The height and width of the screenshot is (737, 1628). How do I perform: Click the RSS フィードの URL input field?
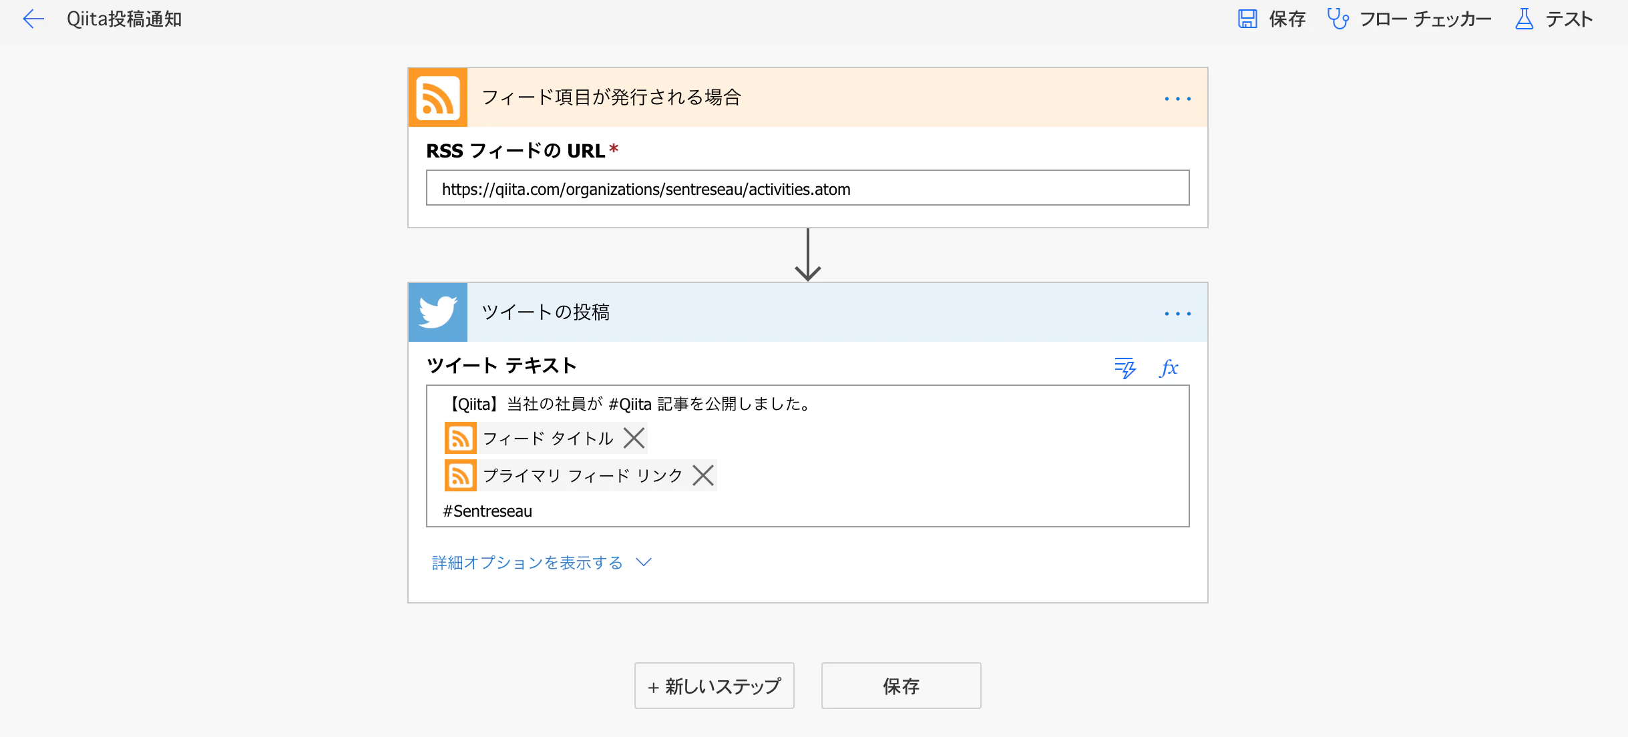(x=808, y=188)
